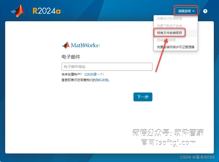219x162 pixels.
Task: Click the R2024a version text
Action: 47,11
